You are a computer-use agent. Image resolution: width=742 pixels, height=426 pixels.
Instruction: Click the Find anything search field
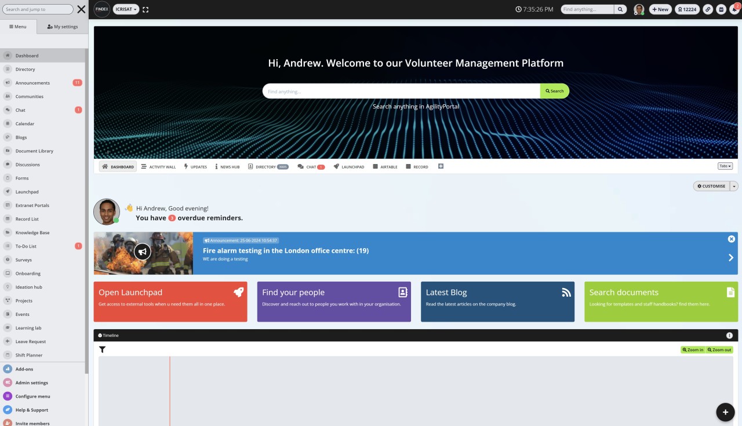point(585,9)
